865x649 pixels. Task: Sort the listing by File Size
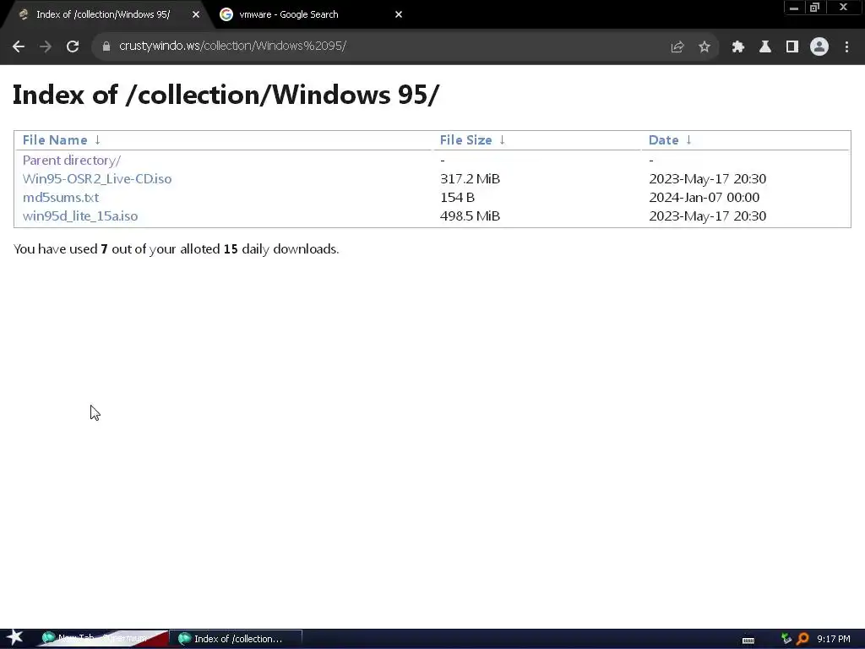pyautogui.click(x=465, y=140)
